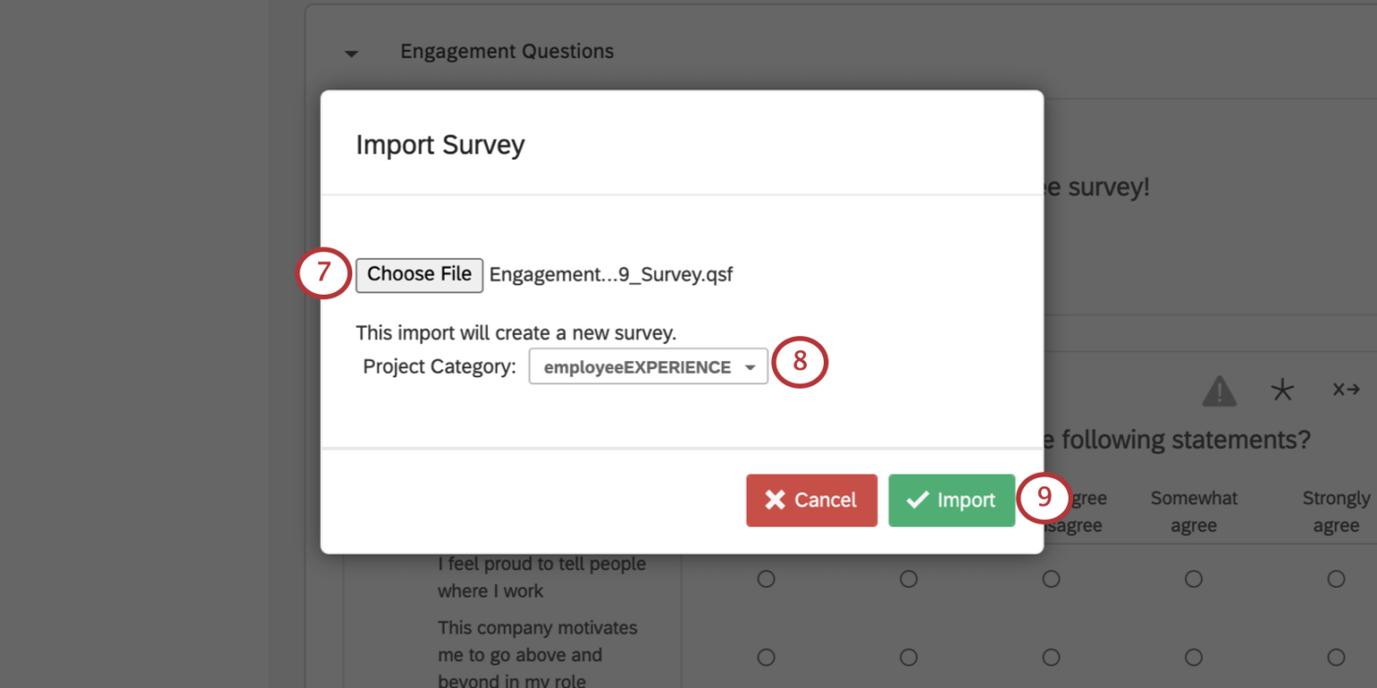Confirm by clicking Import
Image resolution: width=1377 pixels, height=688 pixels.
pyautogui.click(x=951, y=501)
